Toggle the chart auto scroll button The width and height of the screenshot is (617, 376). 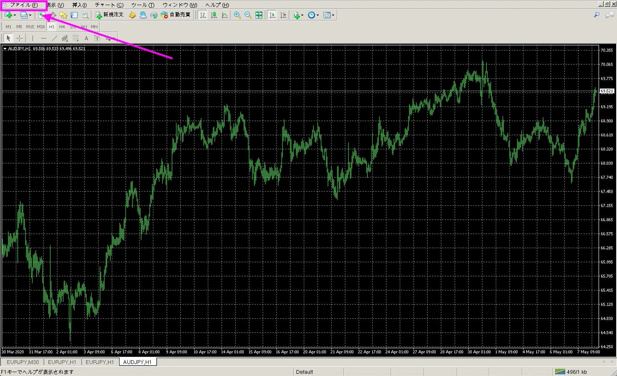[272, 15]
